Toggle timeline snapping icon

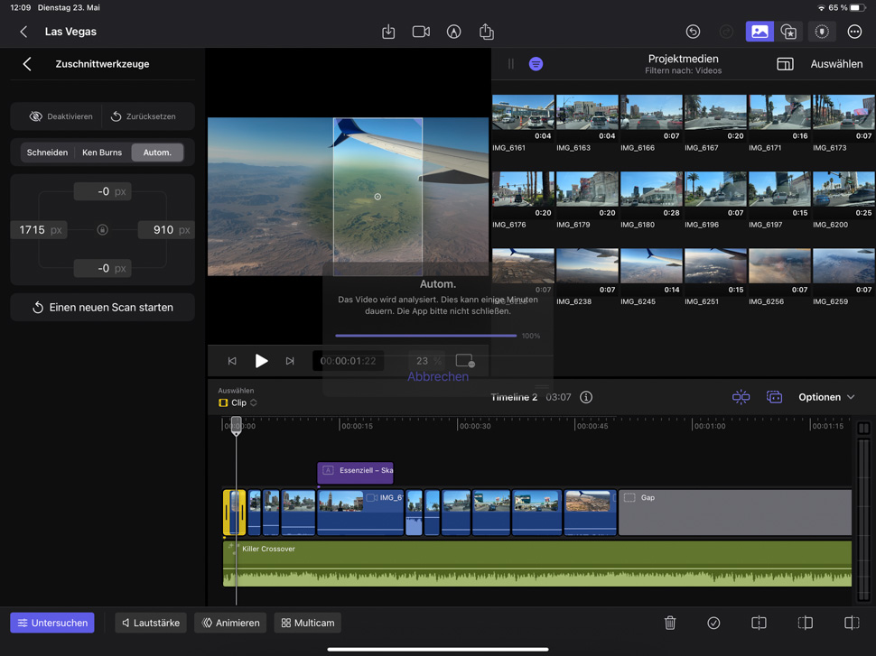741,397
